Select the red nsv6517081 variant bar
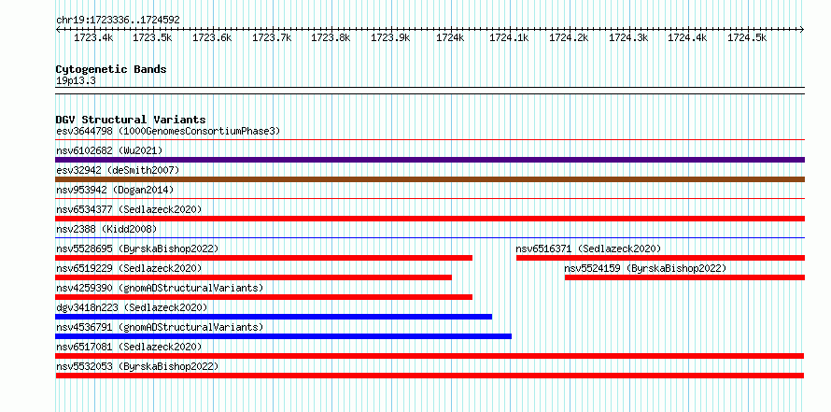Screen dimensions: 831x412 (430, 356)
